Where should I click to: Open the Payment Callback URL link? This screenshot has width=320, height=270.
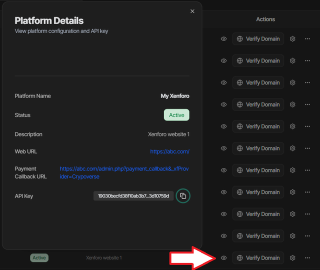[124, 172]
